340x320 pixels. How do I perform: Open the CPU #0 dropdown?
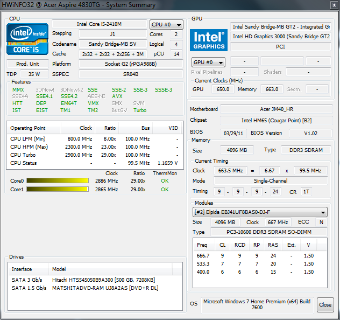click(x=166, y=25)
